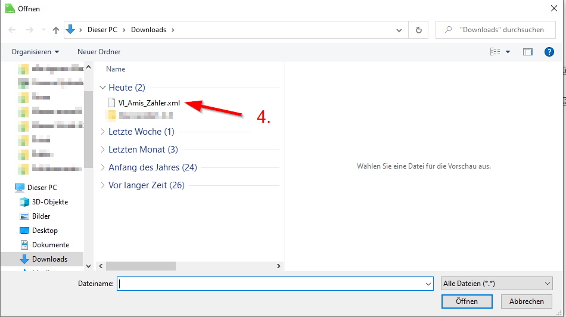Collapse the Heute (2) group
Screen dimensions: 566x317
pyautogui.click(x=102, y=88)
